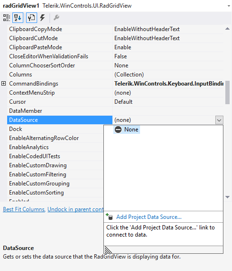Image resolution: width=232 pixels, height=271 pixels.
Task: Switch to Categorized view icon
Action: point(7,18)
